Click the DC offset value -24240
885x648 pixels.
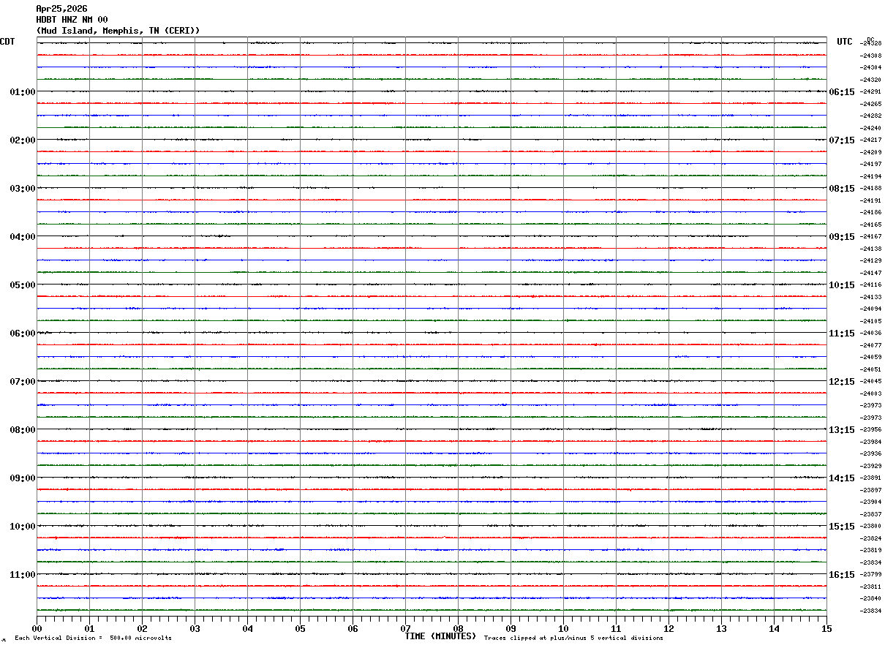(x=871, y=128)
